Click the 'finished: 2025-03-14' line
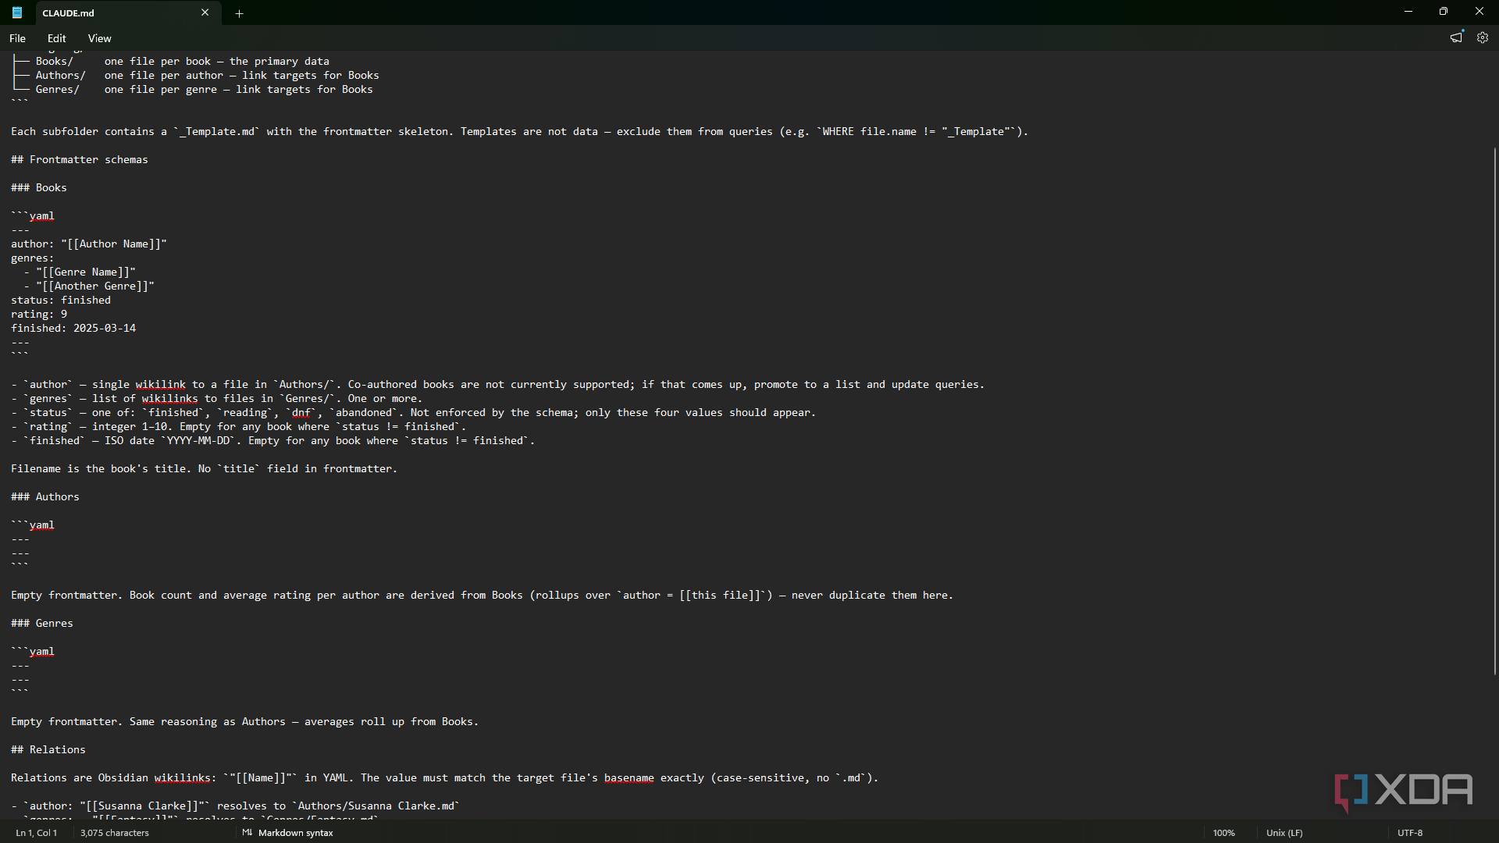Image resolution: width=1499 pixels, height=843 pixels. [73, 328]
